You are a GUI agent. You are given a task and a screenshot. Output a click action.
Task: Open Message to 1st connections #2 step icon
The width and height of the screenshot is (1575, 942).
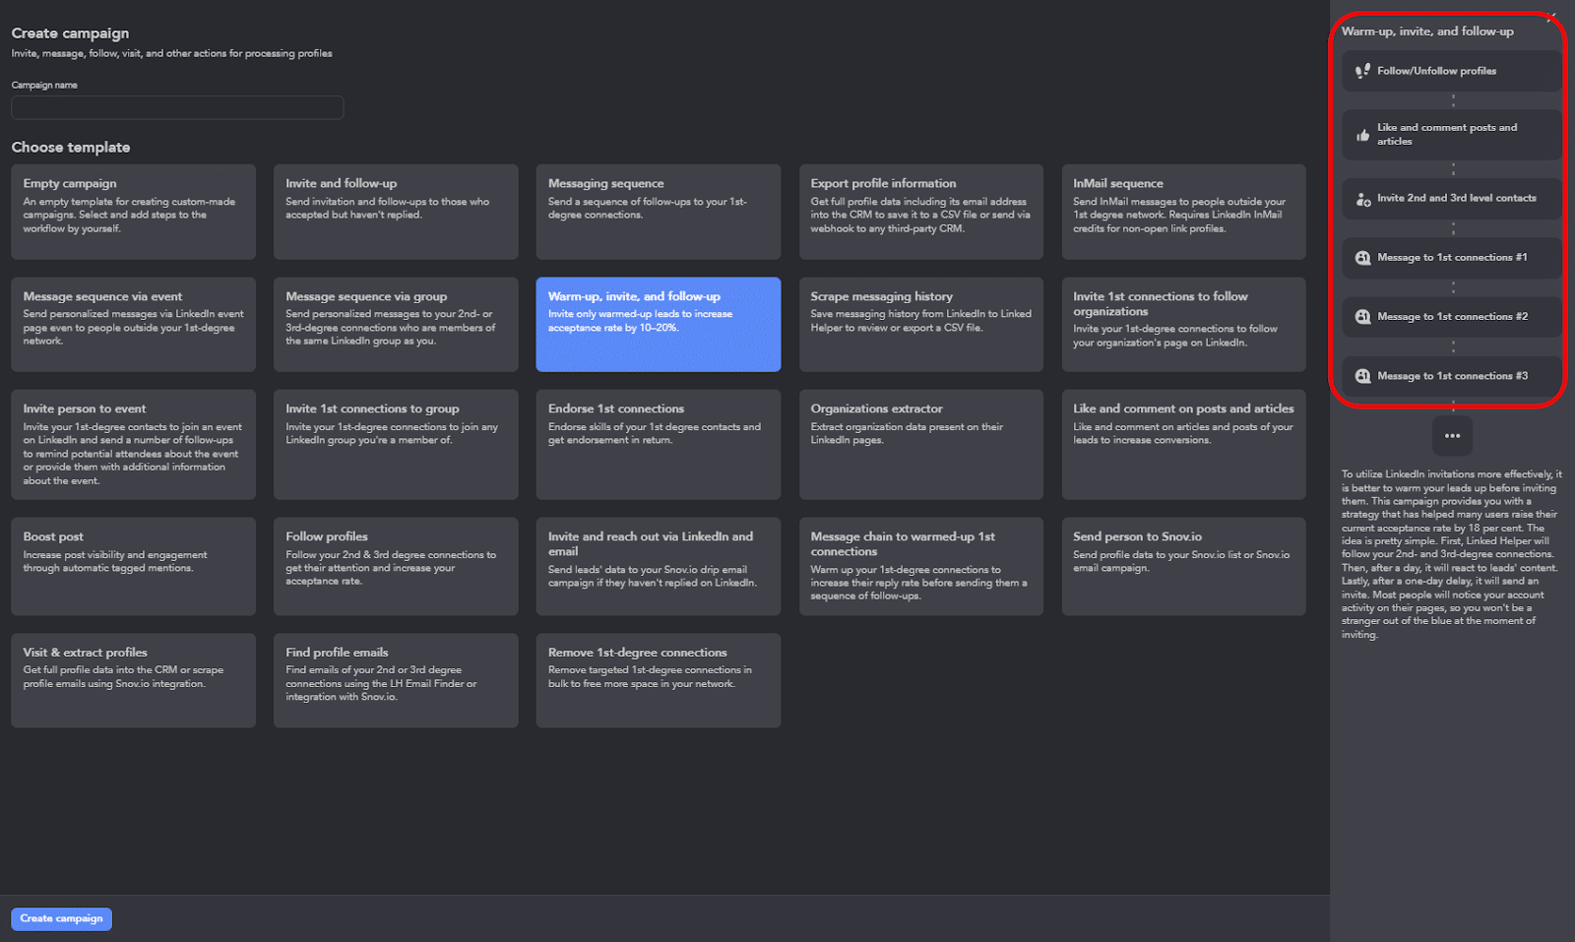click(x=1362, y=316)
